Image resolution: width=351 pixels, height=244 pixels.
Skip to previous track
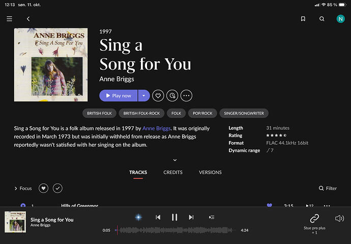point(158,217)
